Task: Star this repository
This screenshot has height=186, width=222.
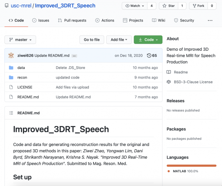Action: [168, 6]
